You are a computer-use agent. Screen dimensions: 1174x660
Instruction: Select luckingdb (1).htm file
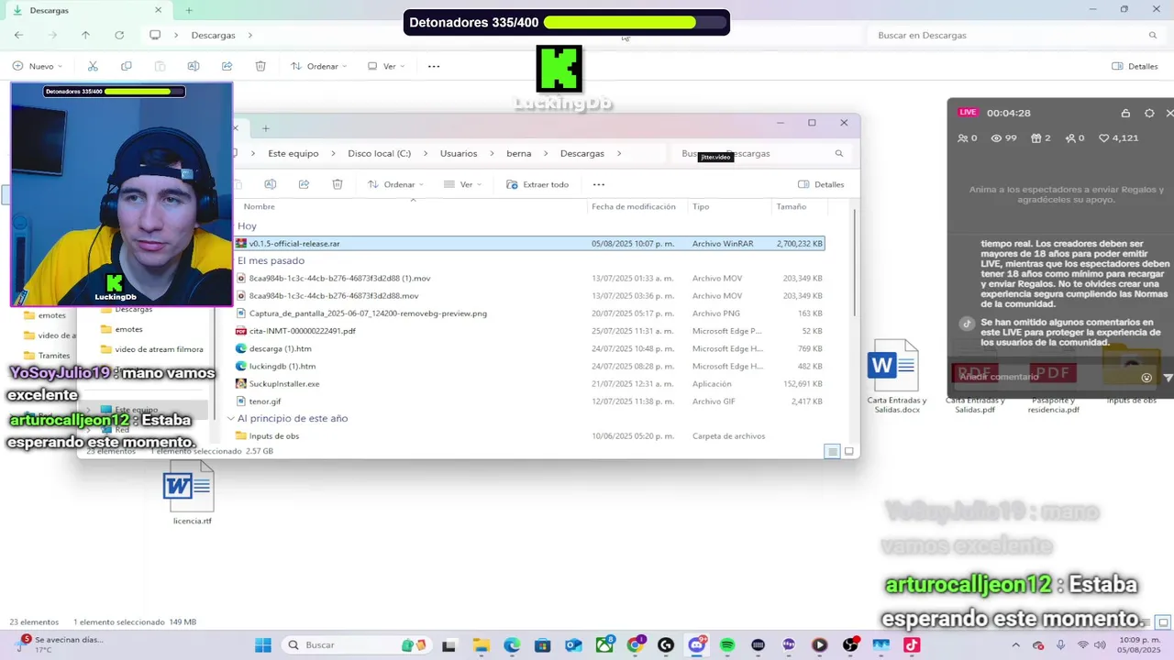(529, 367)
